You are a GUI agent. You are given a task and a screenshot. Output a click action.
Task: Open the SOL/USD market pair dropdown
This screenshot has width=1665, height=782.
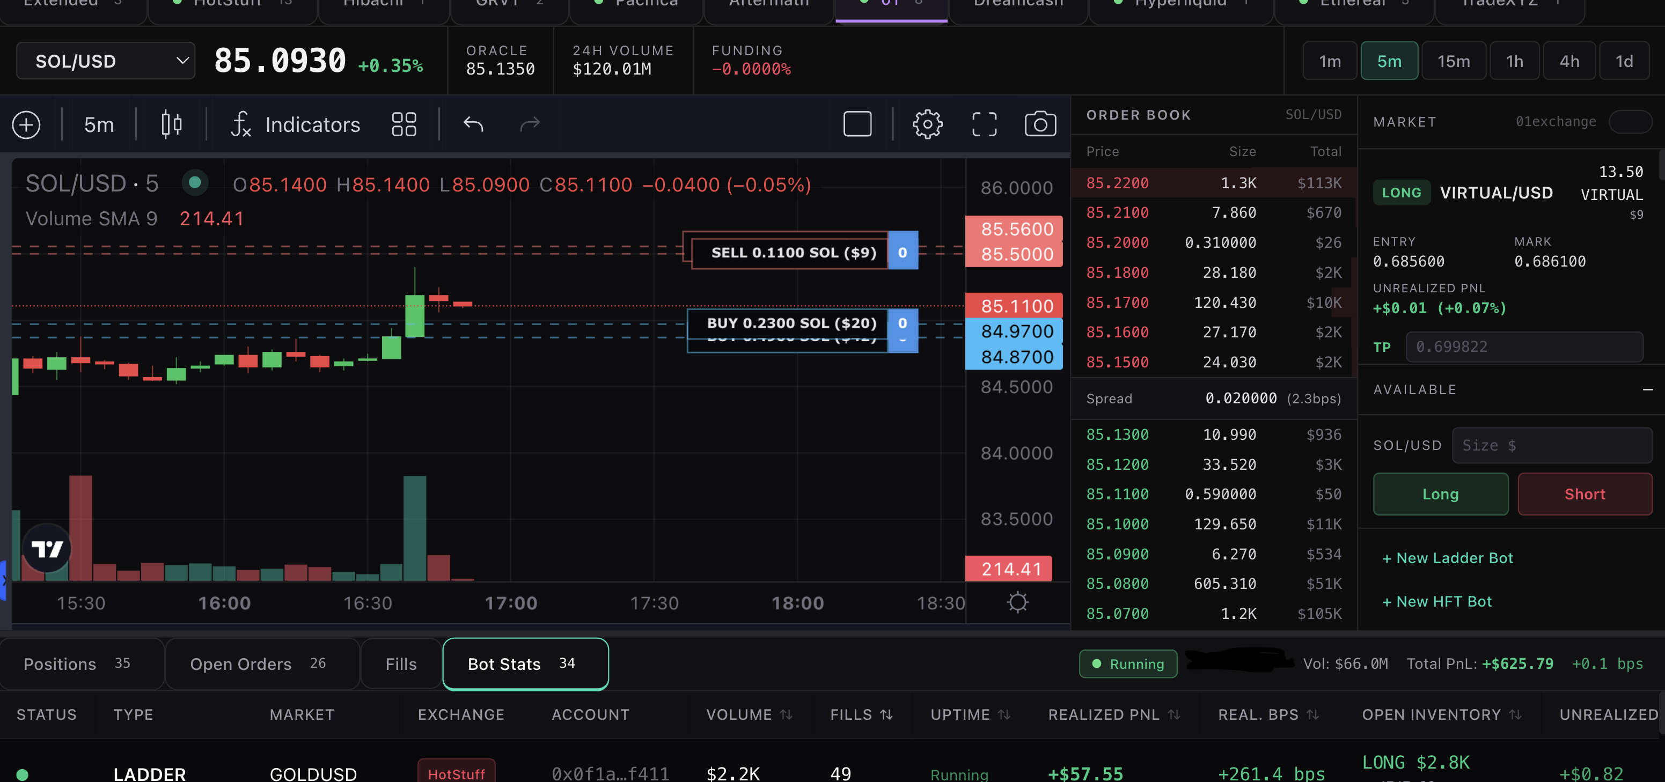coord(105,61)
